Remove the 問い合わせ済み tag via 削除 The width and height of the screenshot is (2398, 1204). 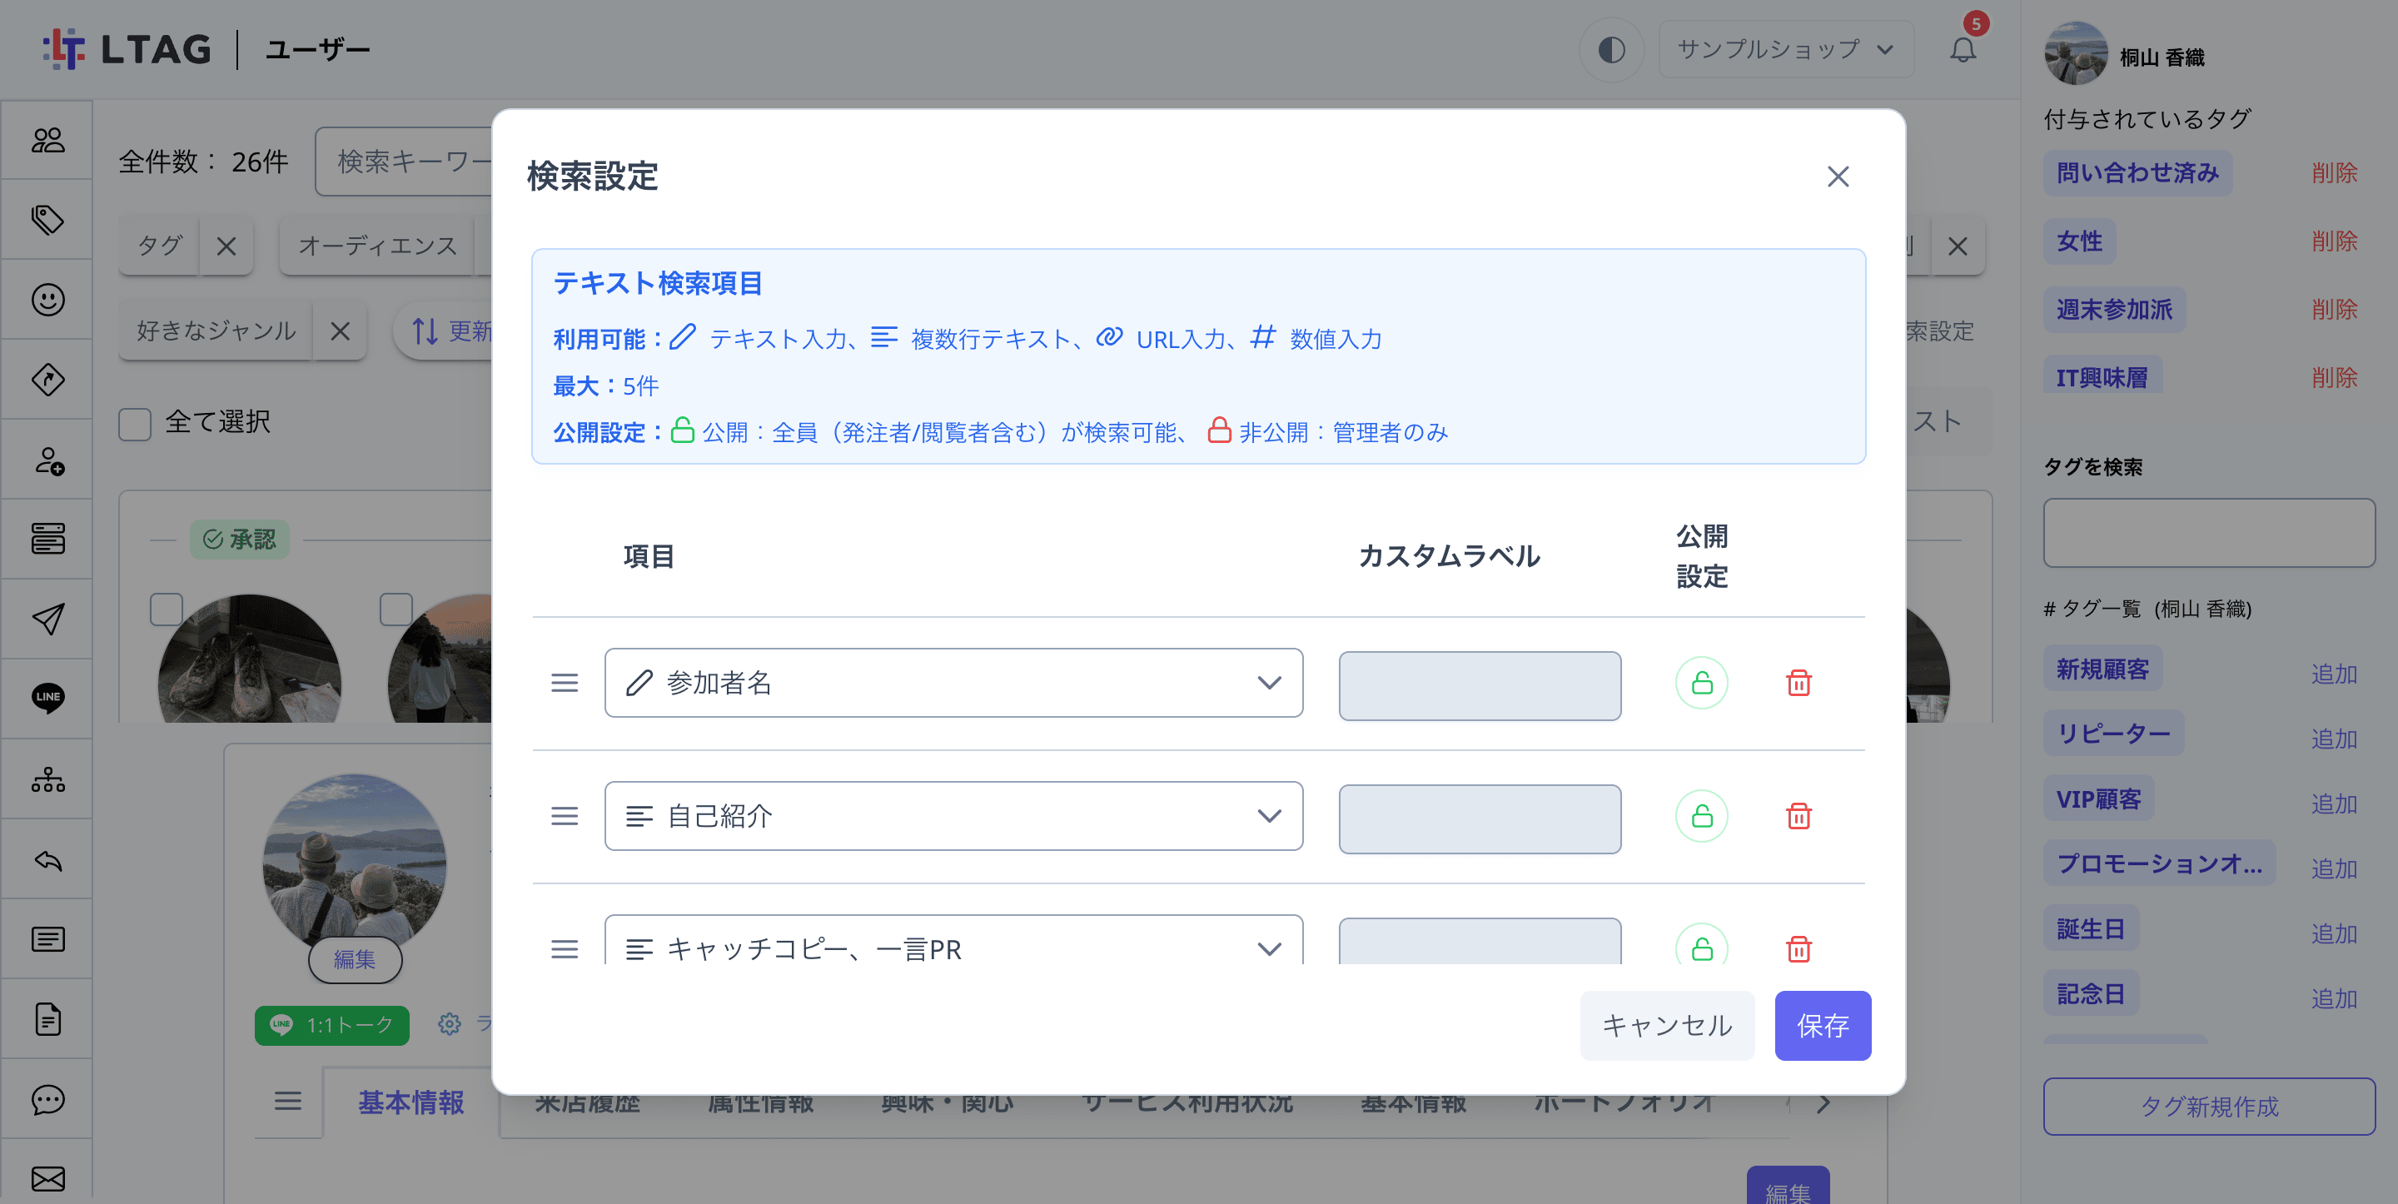tap(2334, 173)
